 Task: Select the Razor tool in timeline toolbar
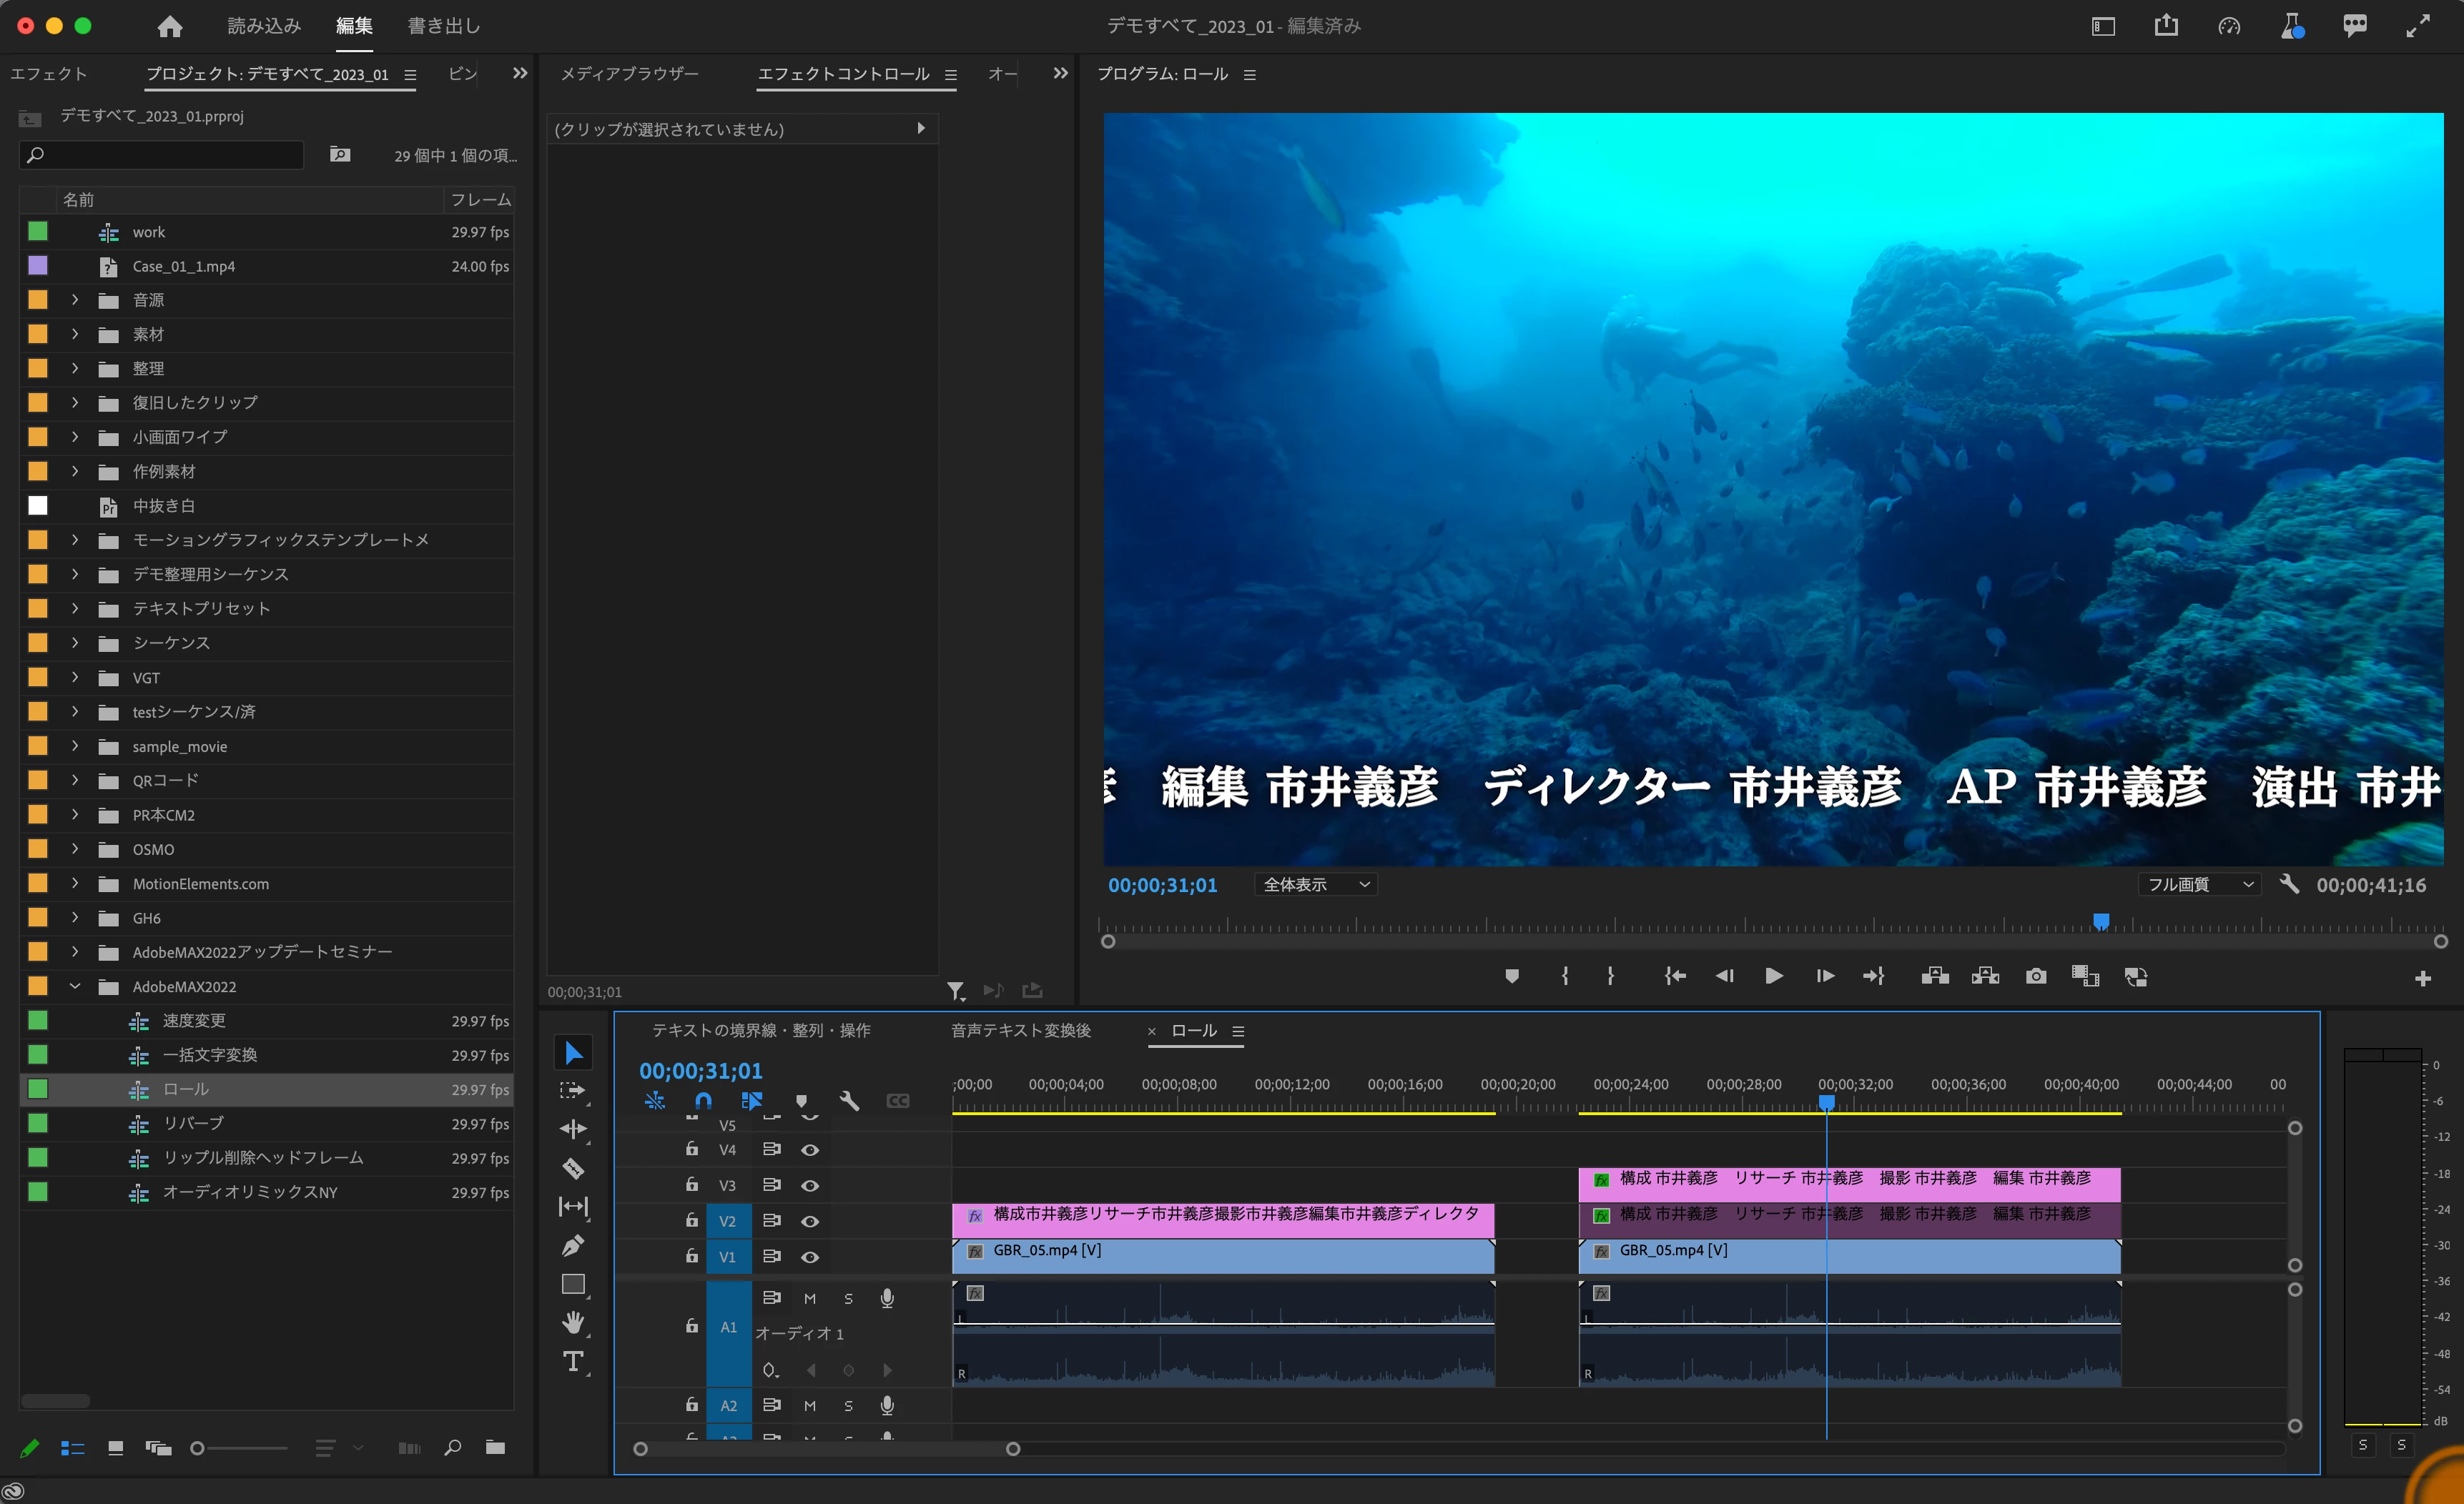tap(573, 1168)
